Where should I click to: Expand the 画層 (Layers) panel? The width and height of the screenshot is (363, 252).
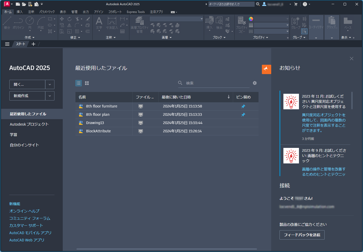(x=167, y=38)
